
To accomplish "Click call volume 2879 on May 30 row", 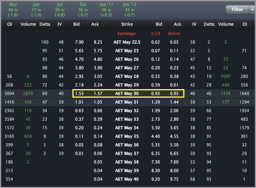I will tap(28, 93).
